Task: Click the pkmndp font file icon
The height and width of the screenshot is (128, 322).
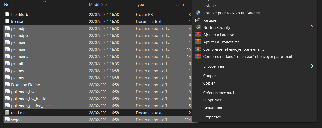Action: pyautogui.click(x=7, y=28)
